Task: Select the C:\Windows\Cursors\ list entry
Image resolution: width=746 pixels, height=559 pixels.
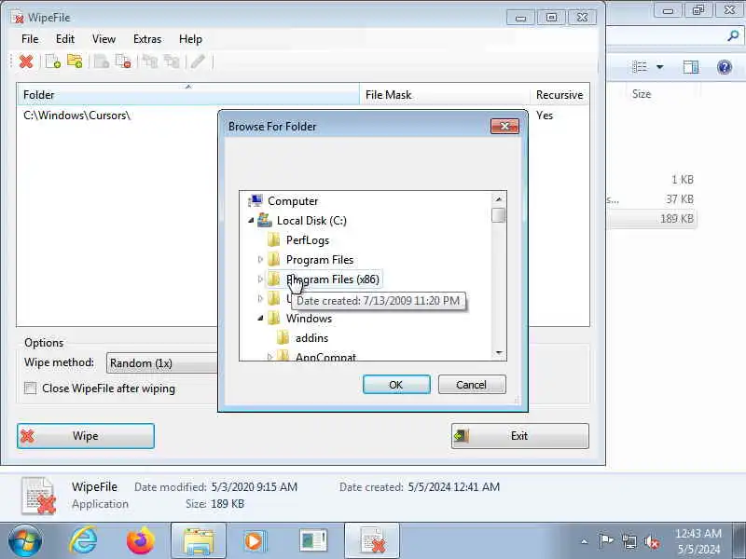Action: [x=76, y=116]
